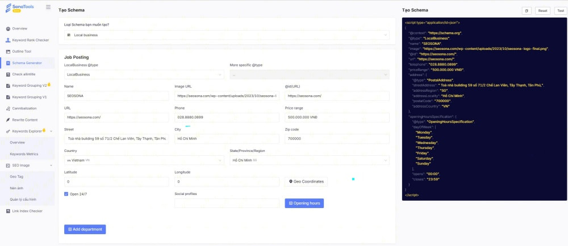Click the Add department button
This screenshot has width=568, height=246.
(85, 229)
